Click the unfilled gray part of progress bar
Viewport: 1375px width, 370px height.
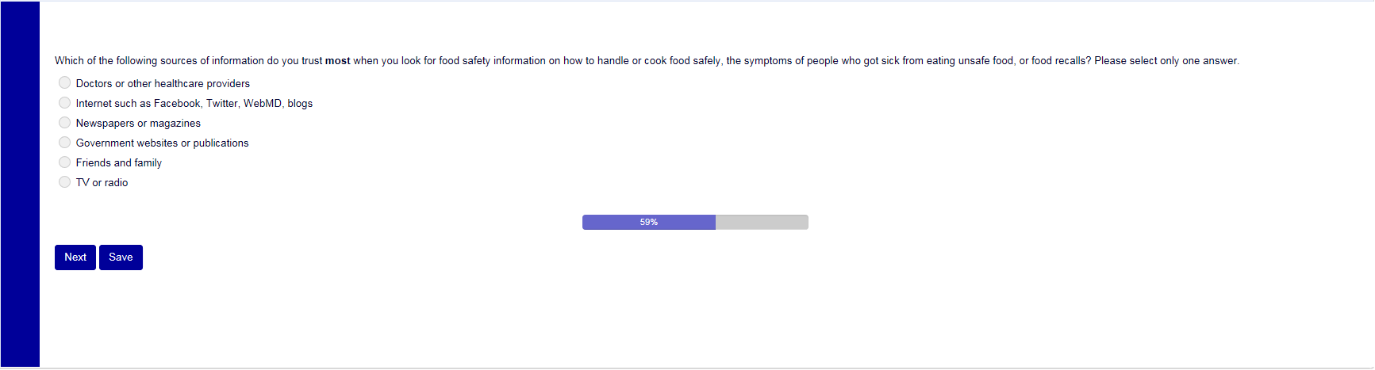pyautogui.click(x=762, y=222)
